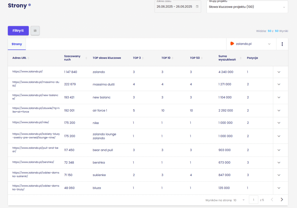
Task: Click the search sum 2 292 000
Action: point(226,111)
